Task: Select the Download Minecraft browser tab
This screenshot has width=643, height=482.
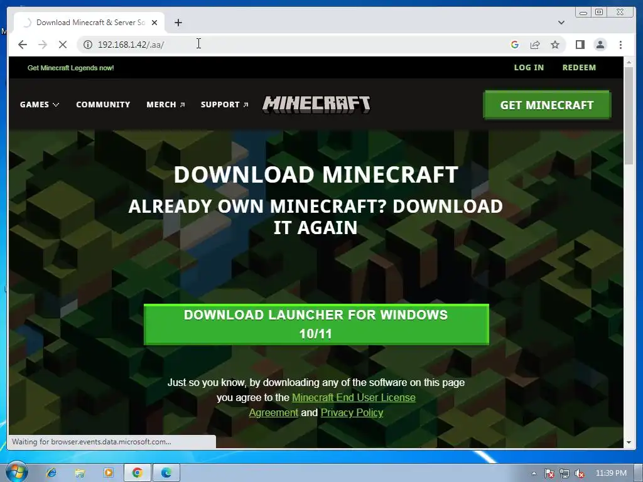Action: click(89, 23)
